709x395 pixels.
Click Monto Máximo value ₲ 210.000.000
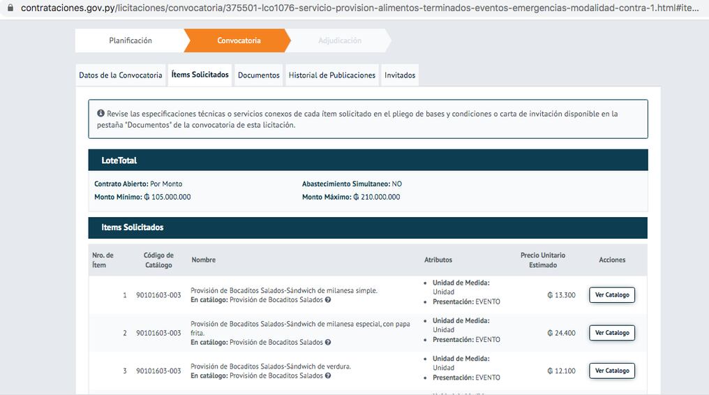[377, 197]
